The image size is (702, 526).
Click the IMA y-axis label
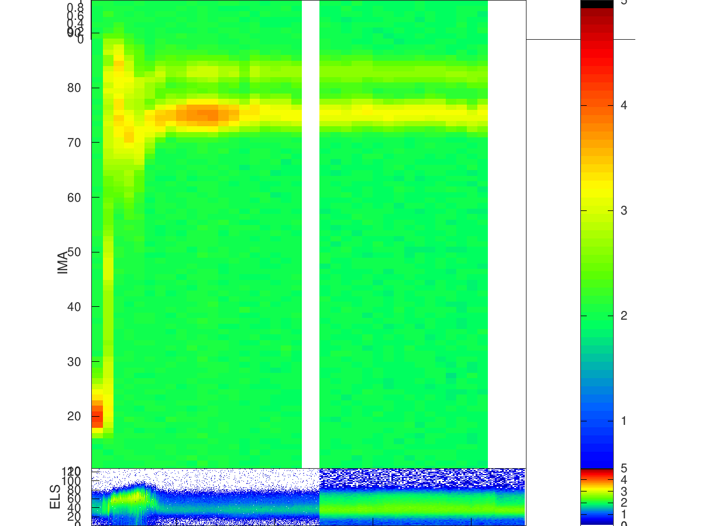click(63, 263)
